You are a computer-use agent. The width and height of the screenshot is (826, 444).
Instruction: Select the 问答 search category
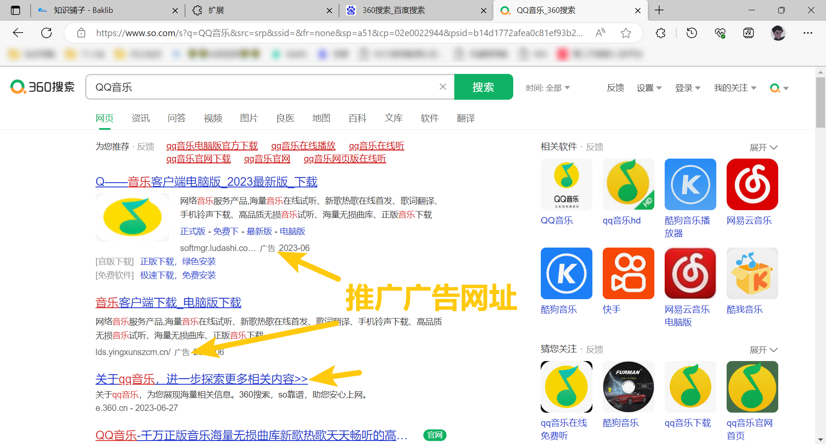[177, 118]
